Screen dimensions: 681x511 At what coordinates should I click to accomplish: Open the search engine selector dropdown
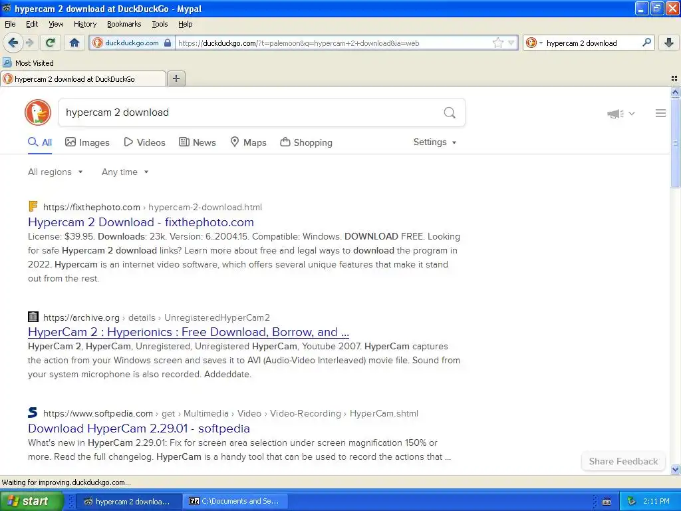coord(534,43)
